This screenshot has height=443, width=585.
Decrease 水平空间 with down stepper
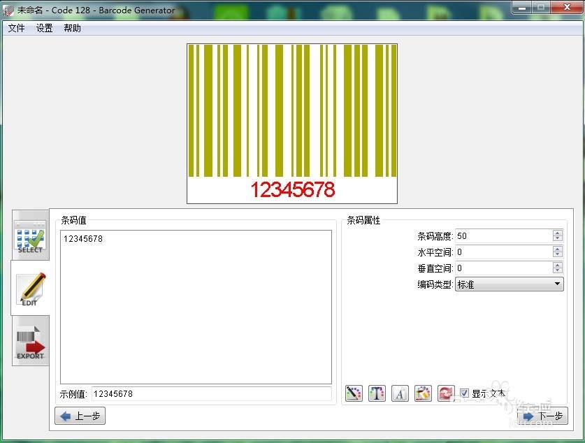(557, 255)
